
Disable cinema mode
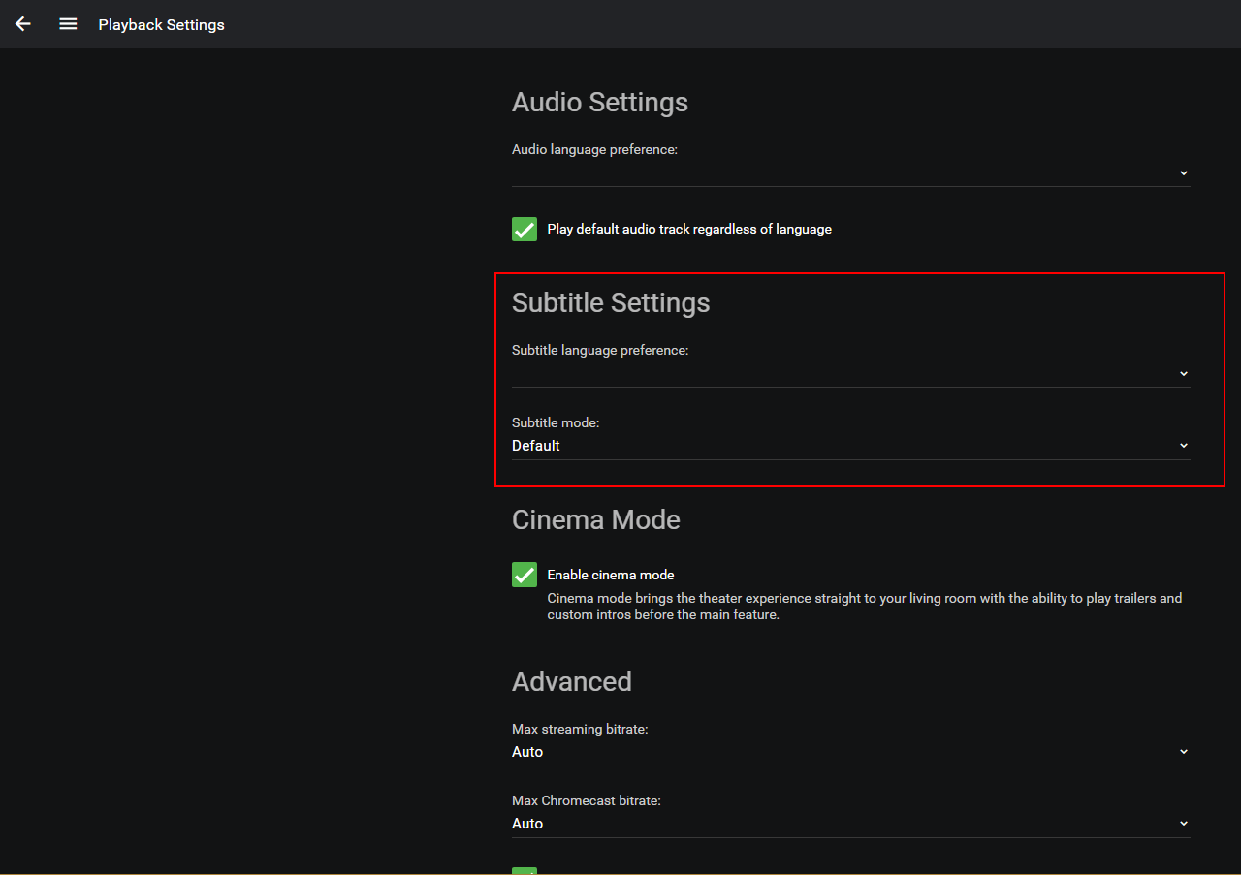(524, 574)
